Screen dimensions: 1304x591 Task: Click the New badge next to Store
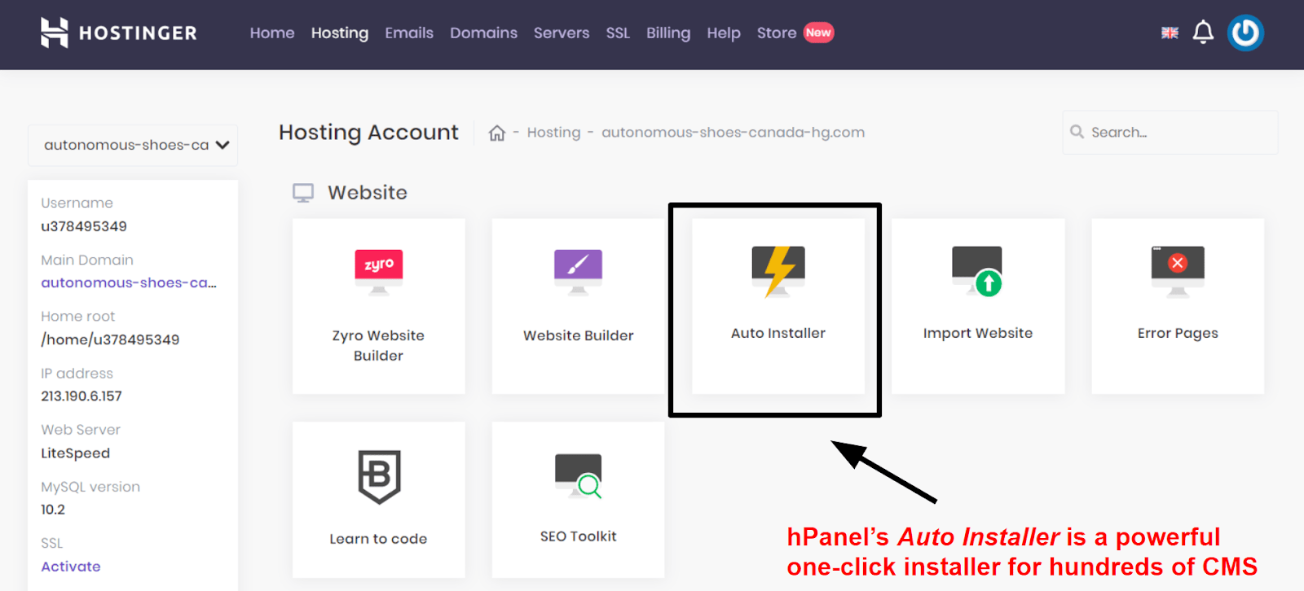point(819,33)
